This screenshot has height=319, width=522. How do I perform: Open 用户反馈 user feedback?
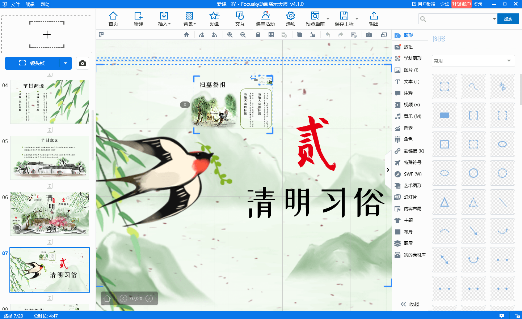pos(424,4)
